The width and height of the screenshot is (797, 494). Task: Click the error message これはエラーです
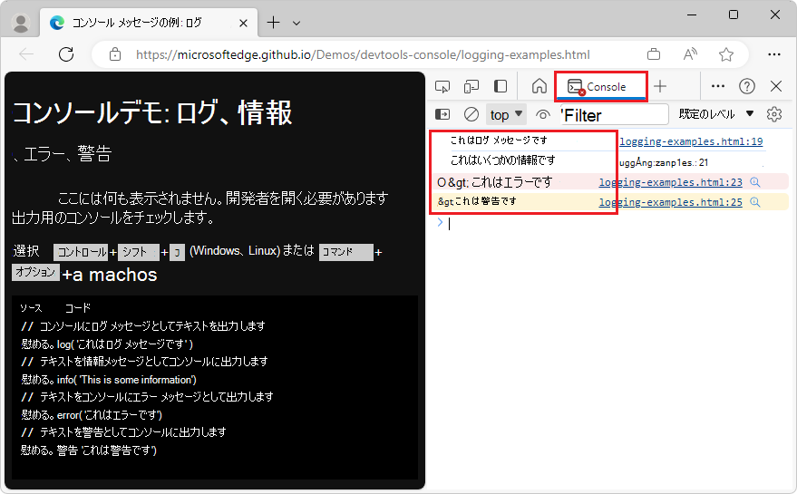coord(511,182)
